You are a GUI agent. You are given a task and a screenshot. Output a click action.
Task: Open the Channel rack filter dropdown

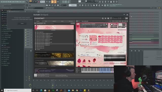point(38,8)
